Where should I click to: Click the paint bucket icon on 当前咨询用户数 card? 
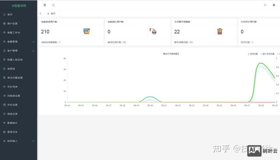click(86, 31)
